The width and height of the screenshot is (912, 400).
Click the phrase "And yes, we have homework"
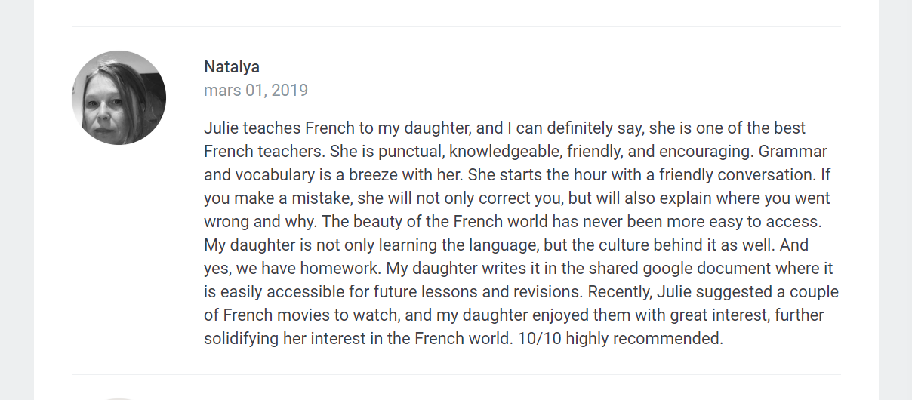[x=507, y=257]
